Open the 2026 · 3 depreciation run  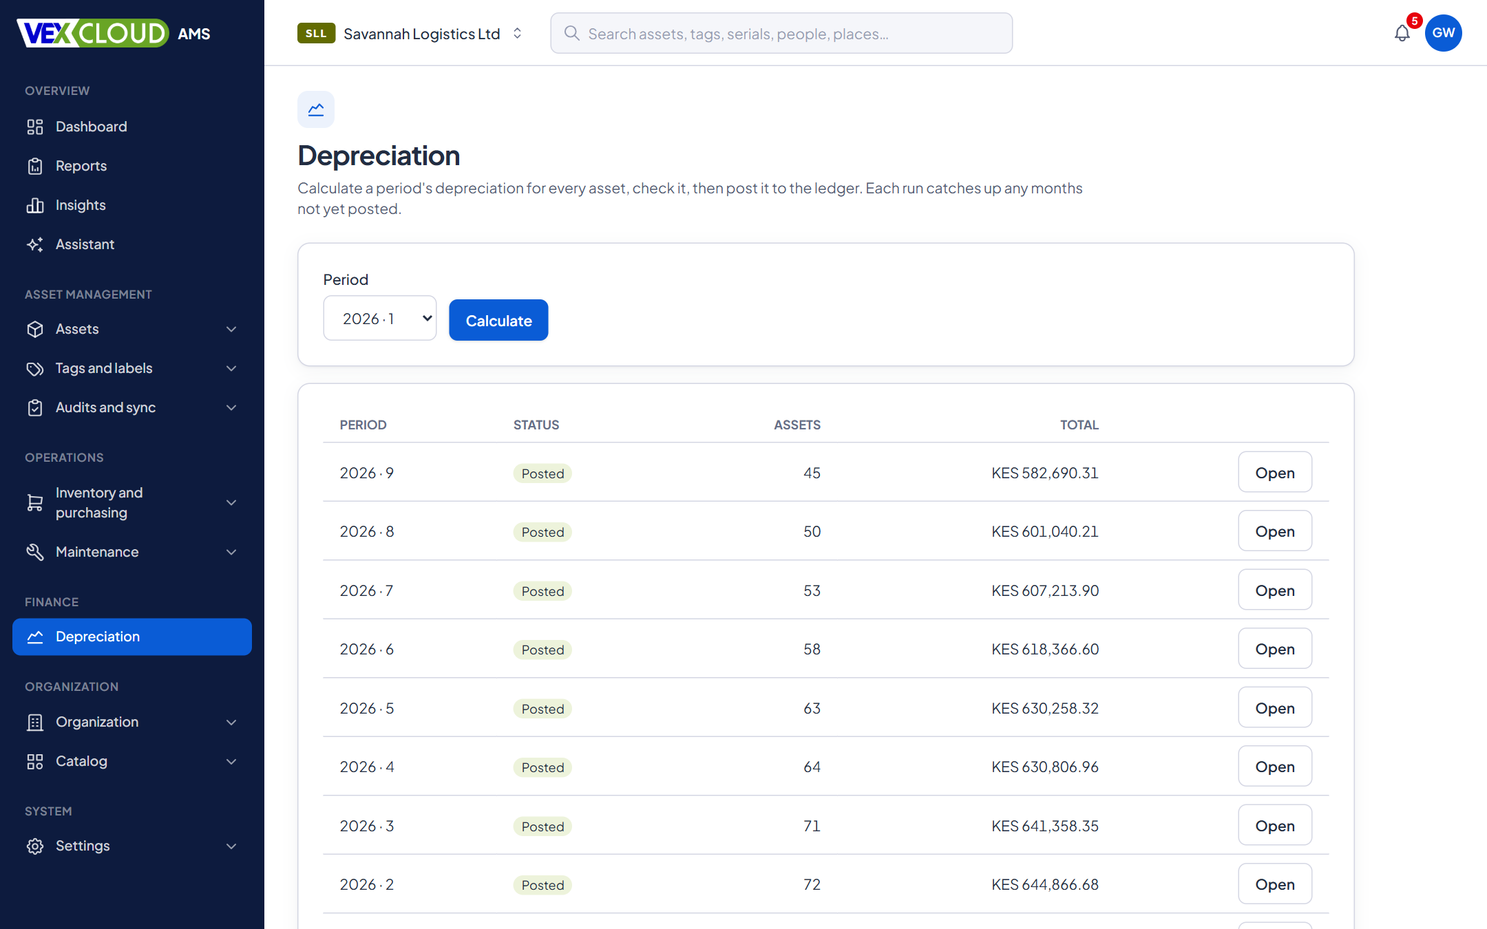[x=1275, y=825]
